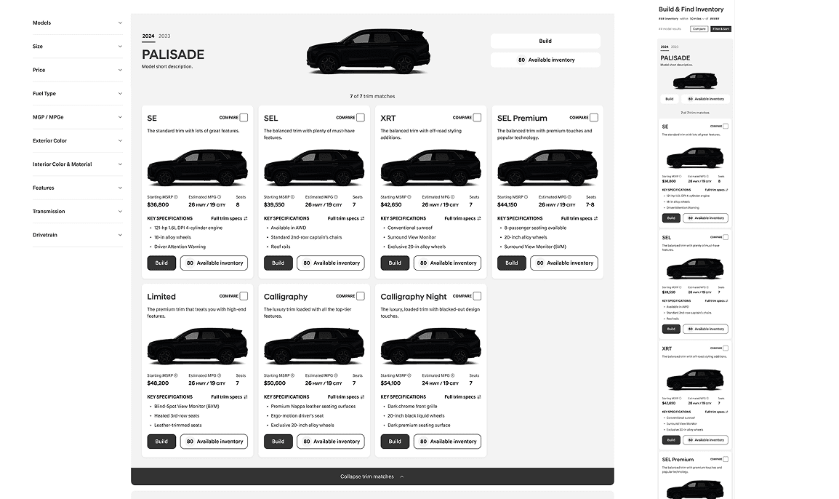Expand the Models filter

point(78,23)
